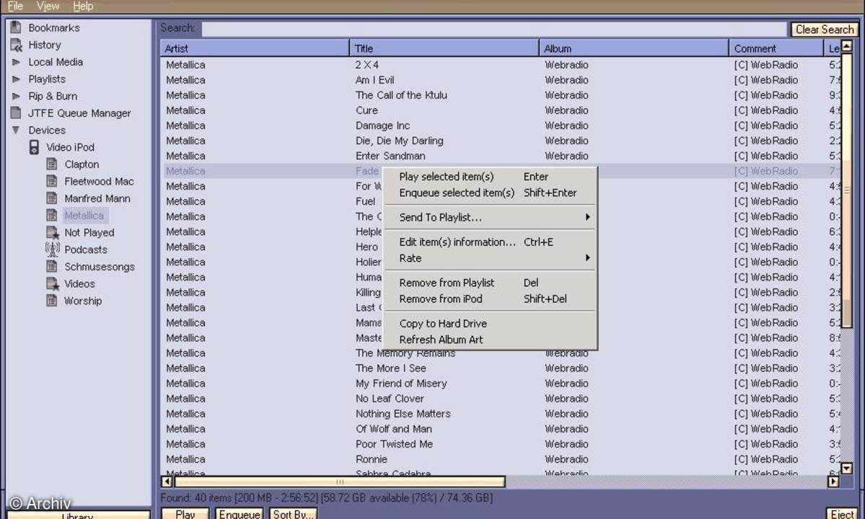Viewport: 865px width, 519px height.
Task: Expand the Playlists tree node
Action: point(16,79)
